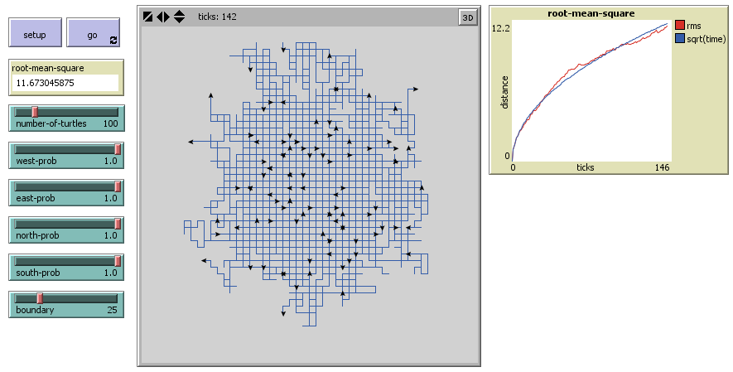Image resolution: width=733 pixels, height=372 pixels.
Task: Click the distance y-axis label on plot
Action: (x=504, y=91)
